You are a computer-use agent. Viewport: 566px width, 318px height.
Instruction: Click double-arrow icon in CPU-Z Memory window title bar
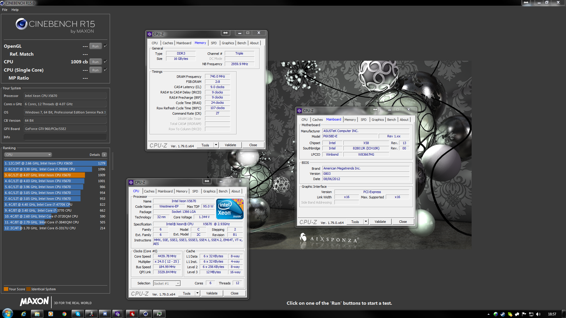[x=225, y=33]
